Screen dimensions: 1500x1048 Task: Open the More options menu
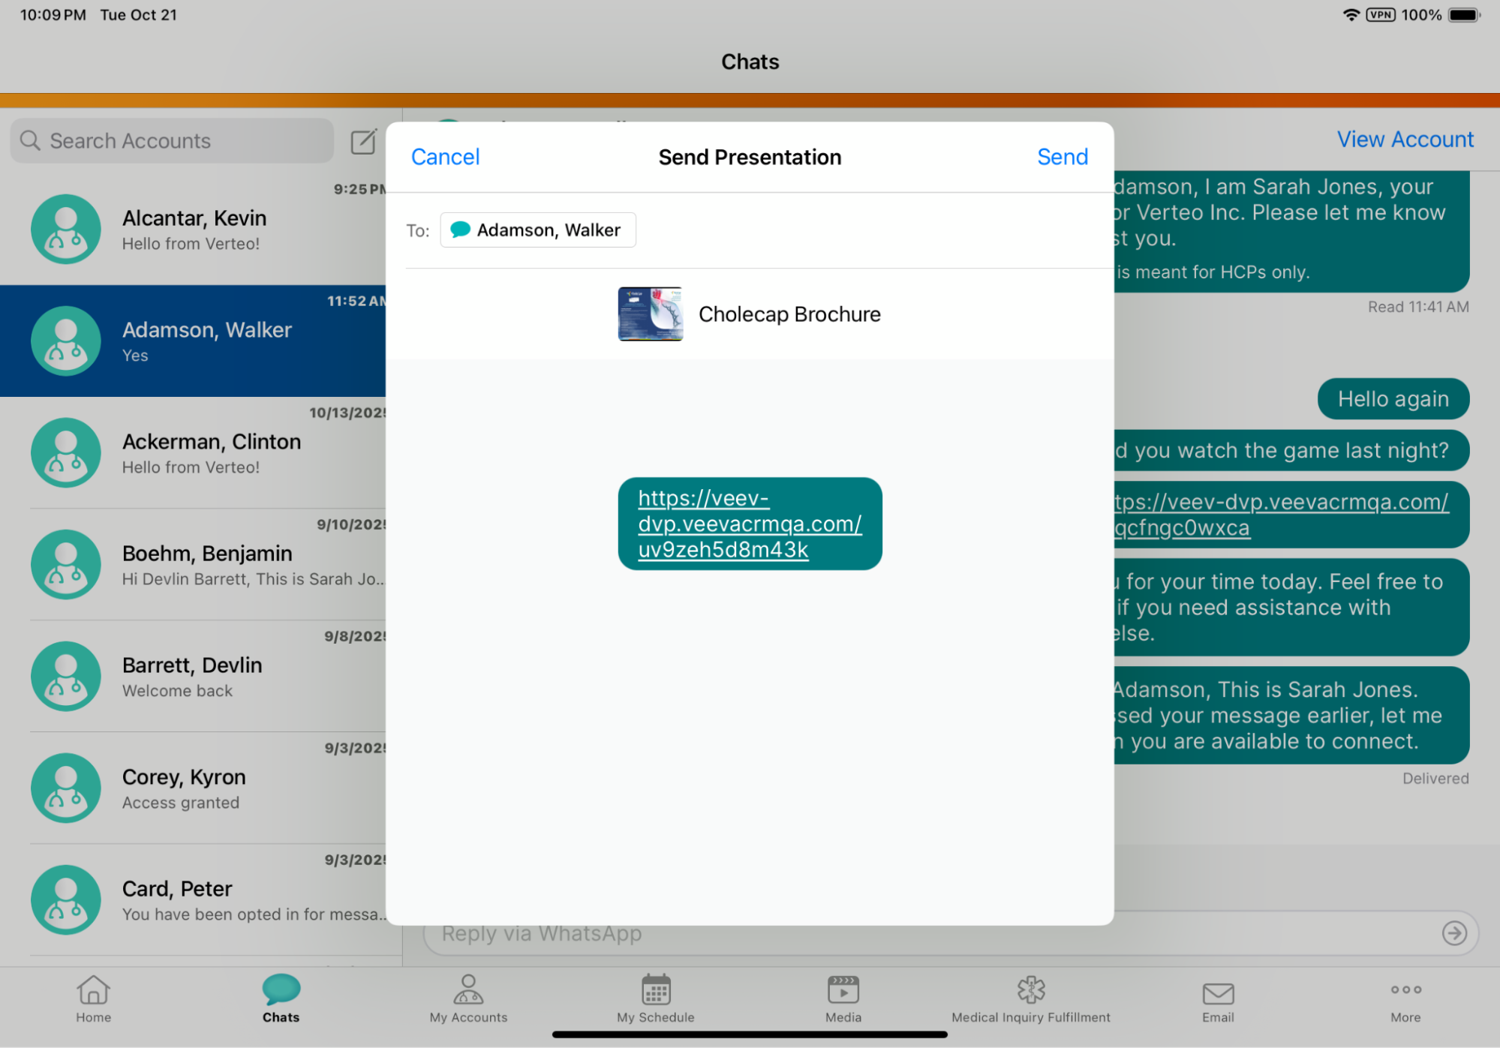[1405, 998]
